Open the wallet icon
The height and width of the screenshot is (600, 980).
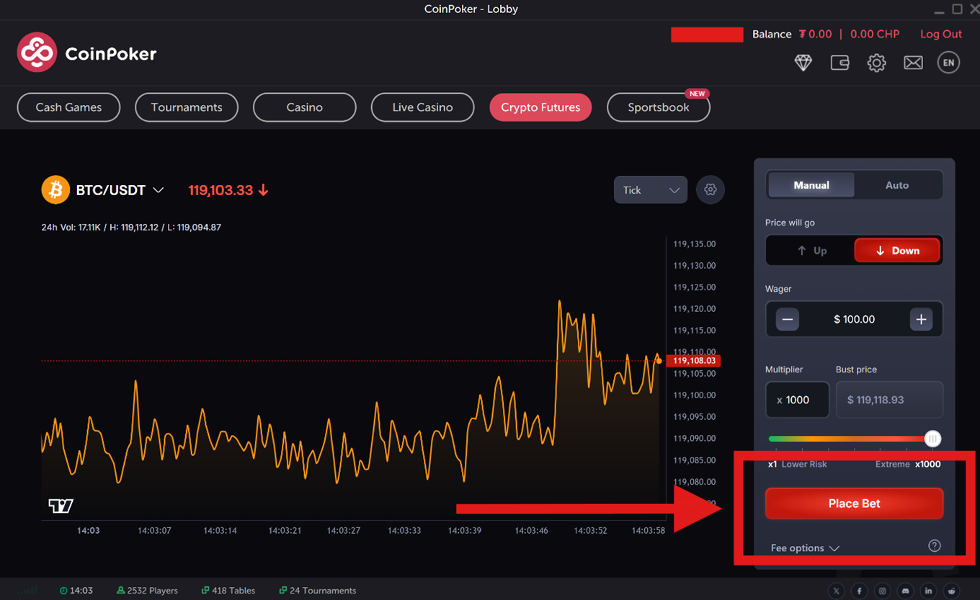click(839, 63)
